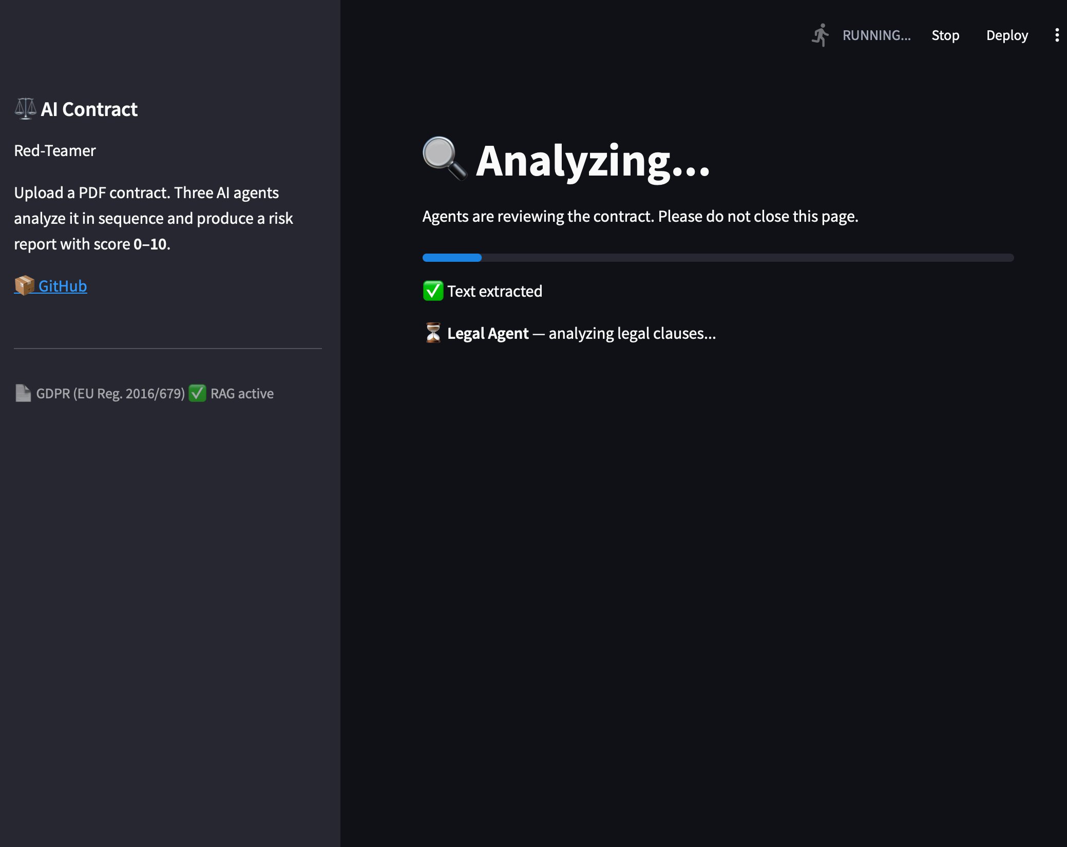1067x847 pixels.
Task: Open the Deploy option
Action: 1007,35
